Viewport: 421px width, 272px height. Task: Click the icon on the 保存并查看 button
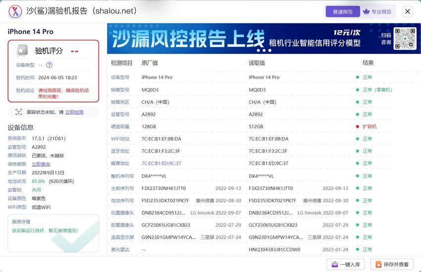point(378,264)
